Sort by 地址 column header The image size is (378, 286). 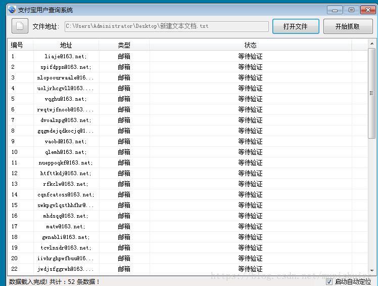click(66, 45)
